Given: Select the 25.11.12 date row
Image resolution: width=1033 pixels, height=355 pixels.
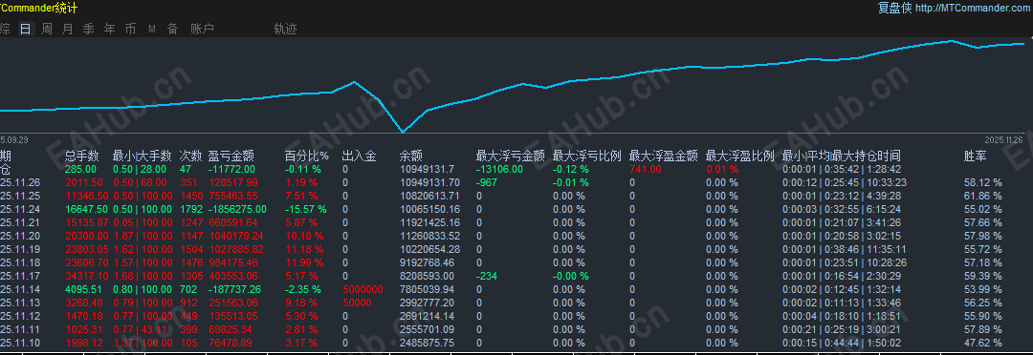Looking at the screenshot, I should [516, 316].
